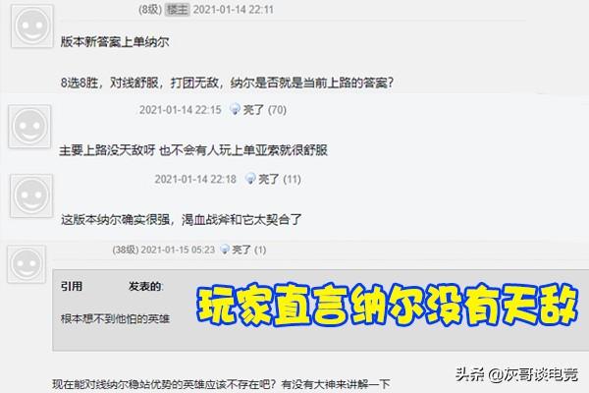Click the 头条 @灰哥谈电竞 watermark

[x=517, y=374]
